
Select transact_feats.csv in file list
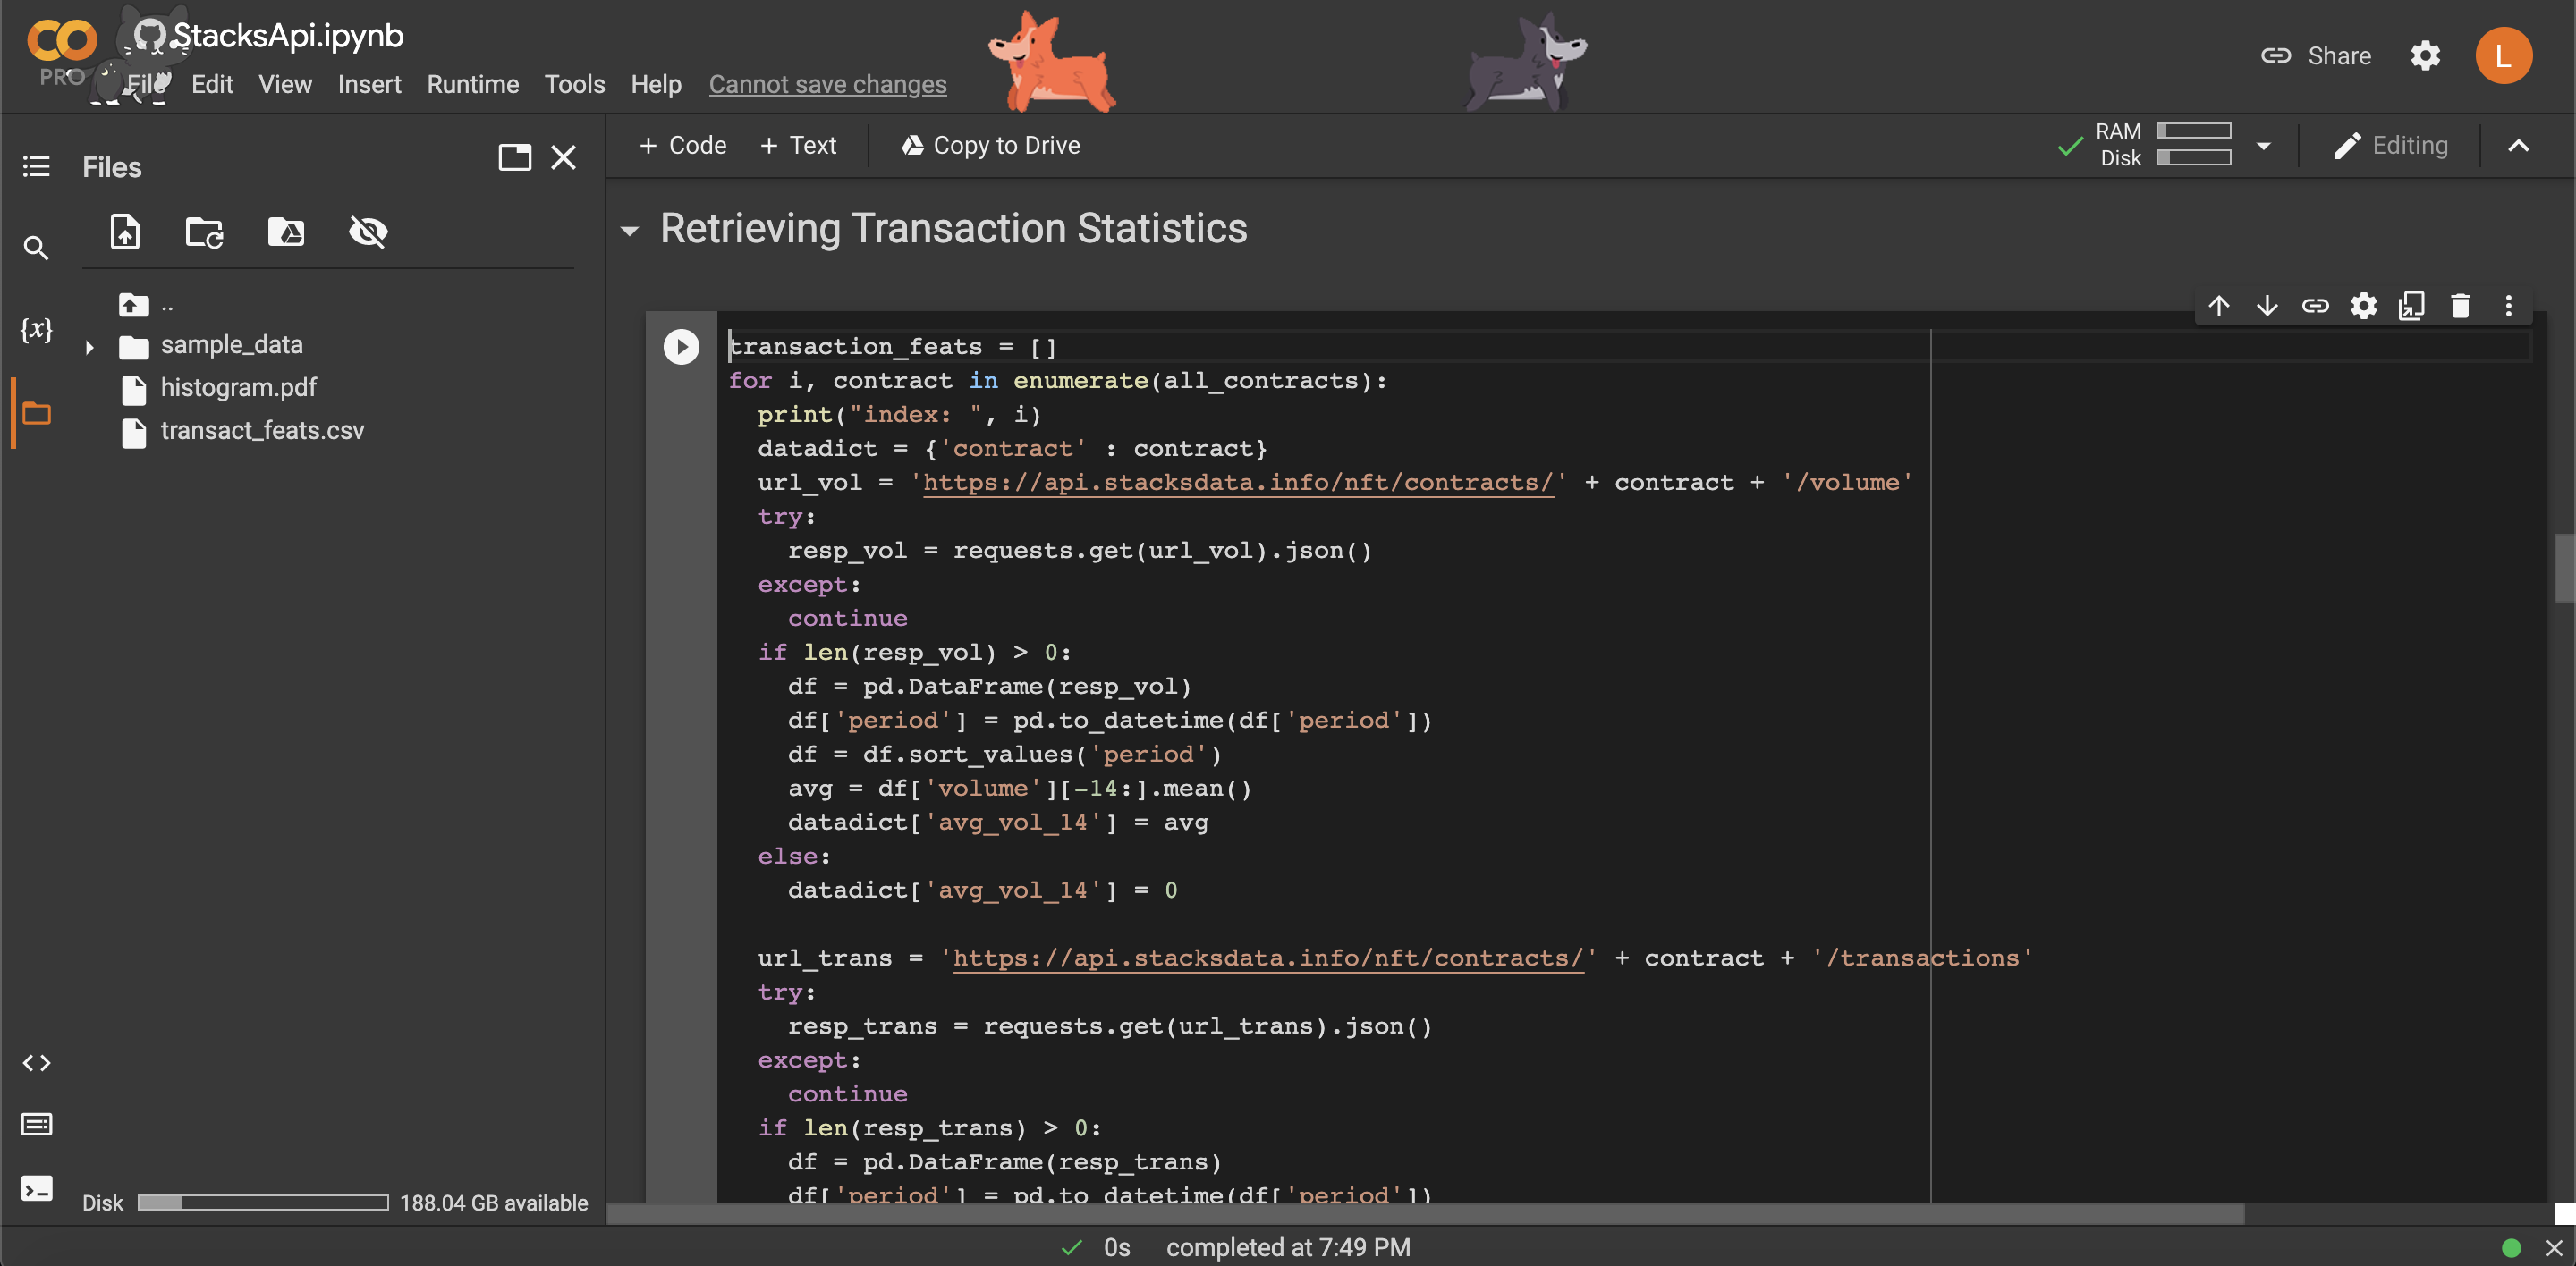coord(262,431)
